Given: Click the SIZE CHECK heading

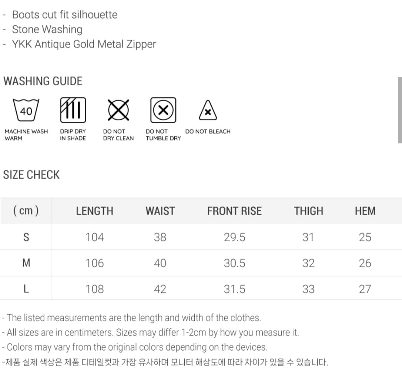Looking at the screenshot, I should 31,175.
